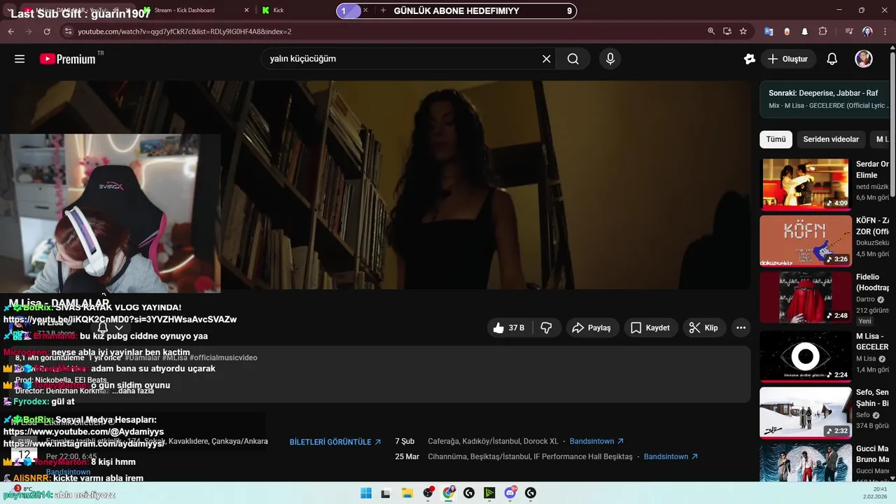Open Bandsintown link for 7 Şub concert
Image resolution: width=896 pixels, height=504 pixels.
[x=596, y=441]
